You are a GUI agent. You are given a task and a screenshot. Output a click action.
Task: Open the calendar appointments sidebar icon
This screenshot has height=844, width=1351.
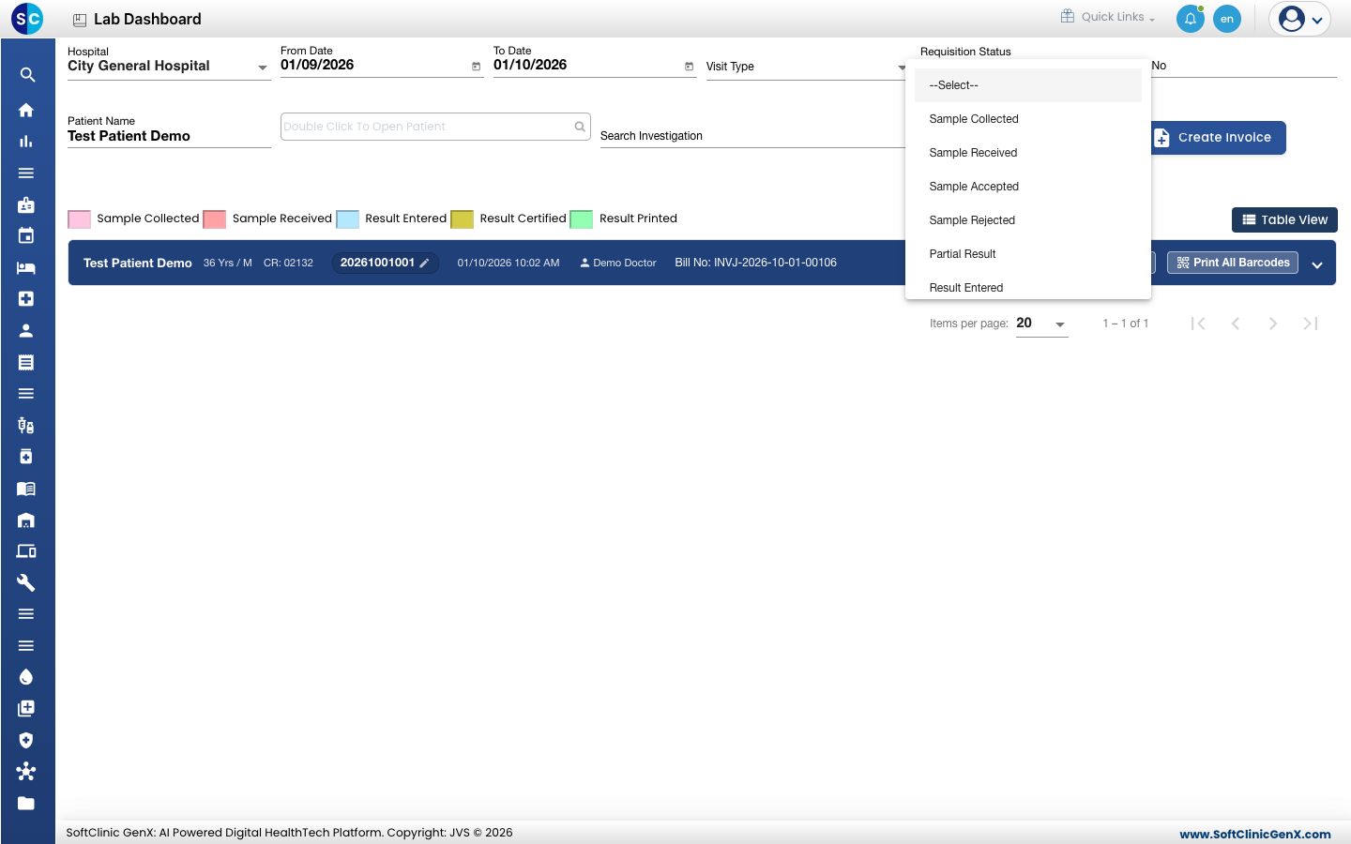26,235
